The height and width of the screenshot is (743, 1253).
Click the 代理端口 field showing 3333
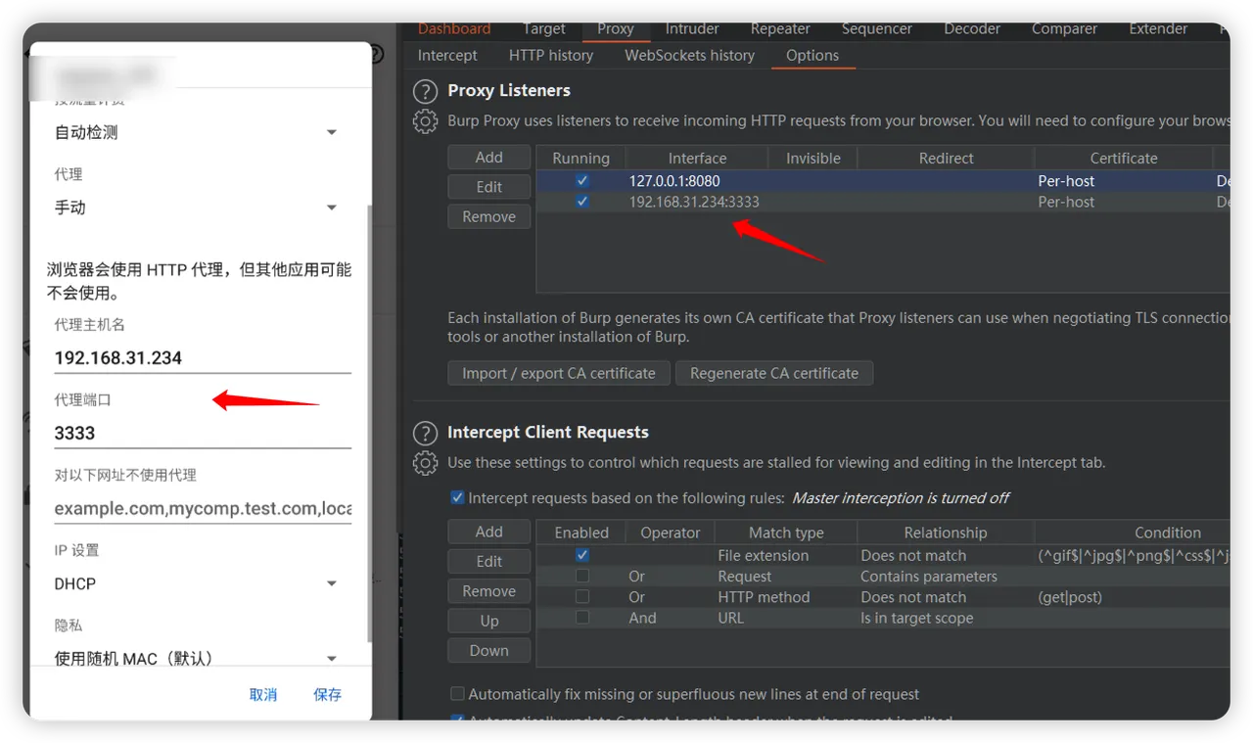(x=202, y=433)
